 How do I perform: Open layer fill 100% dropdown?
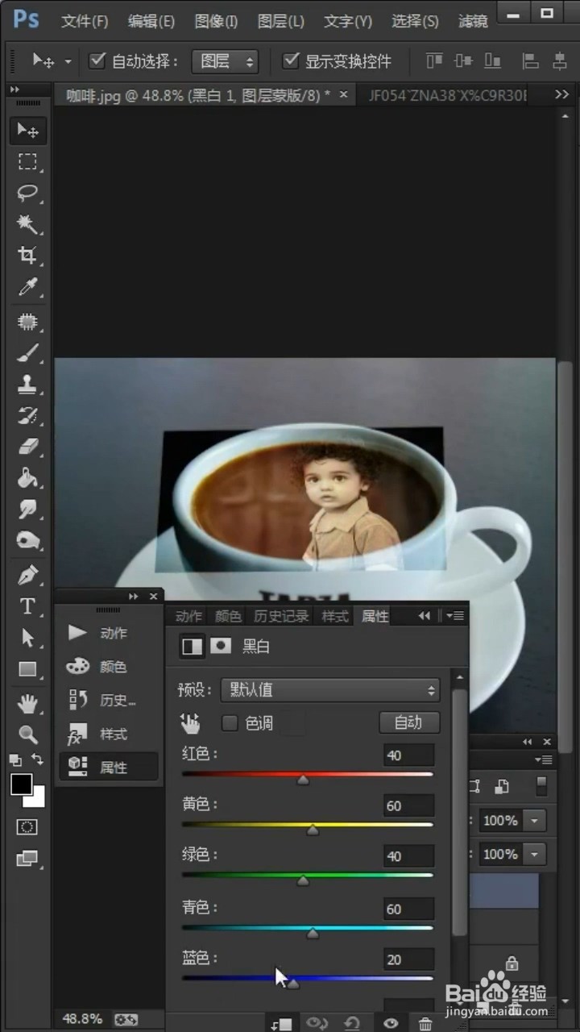[x=535, y=854]
